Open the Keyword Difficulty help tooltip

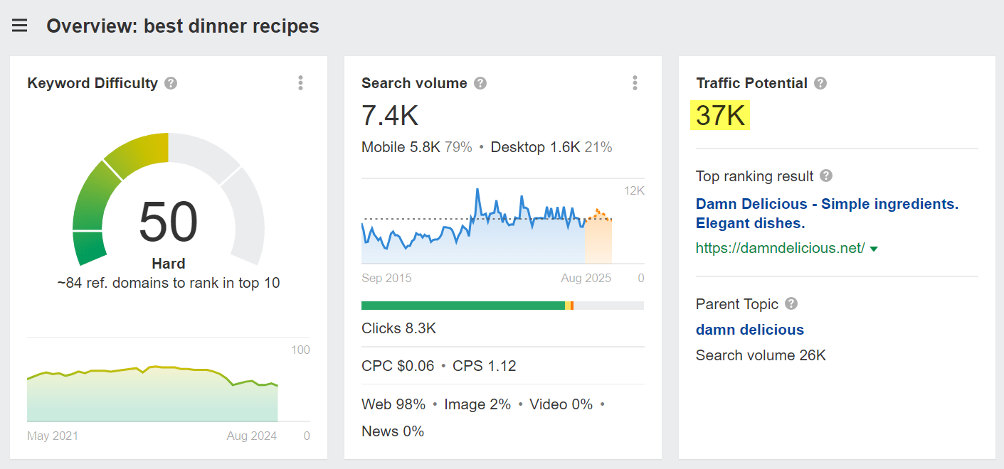tap(170, 83)
